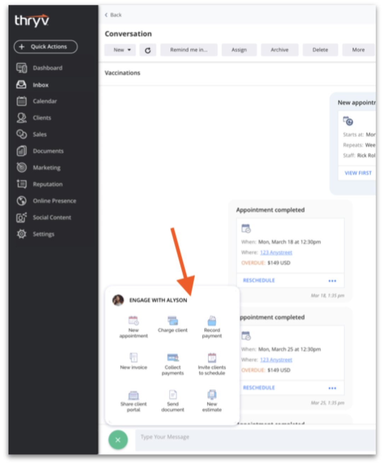Close engage panel with green X button

coord(118,440)
